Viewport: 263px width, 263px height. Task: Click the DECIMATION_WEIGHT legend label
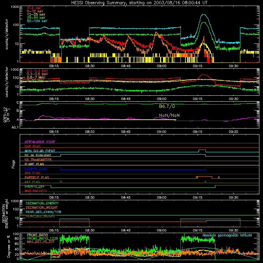(x=42, y=208)
